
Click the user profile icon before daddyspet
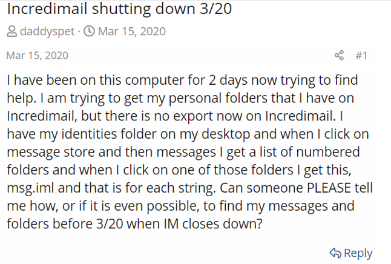[11, 31]
